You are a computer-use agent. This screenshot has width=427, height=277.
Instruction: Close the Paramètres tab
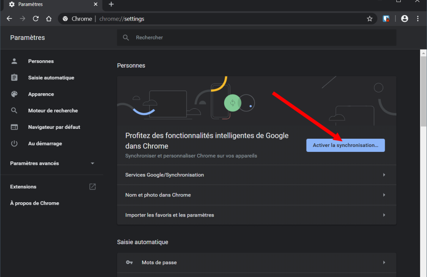95,5
